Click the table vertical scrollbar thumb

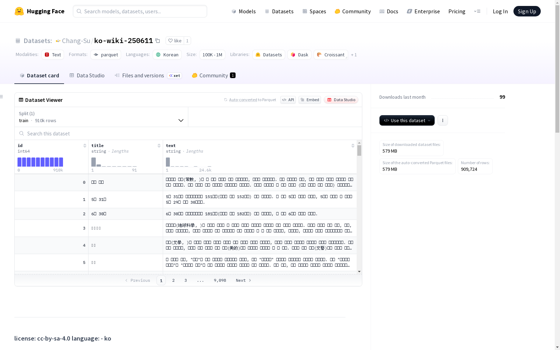[x=359, y=150]
